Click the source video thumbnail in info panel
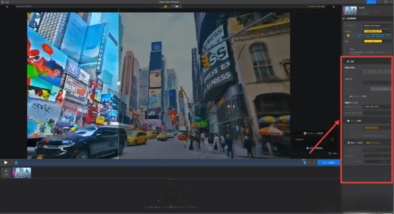Screen dimensions: 394x214 (350, 10)
